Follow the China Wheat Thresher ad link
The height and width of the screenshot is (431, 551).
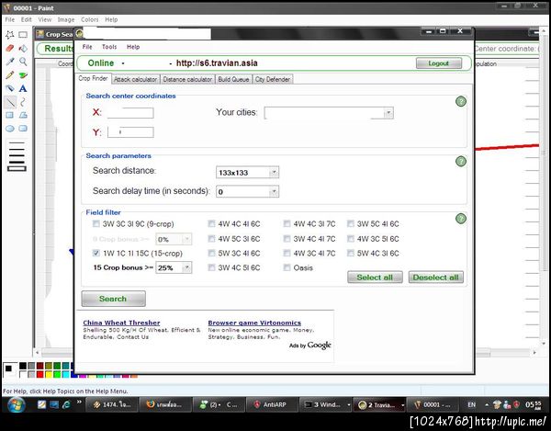(x=121, y=323)
